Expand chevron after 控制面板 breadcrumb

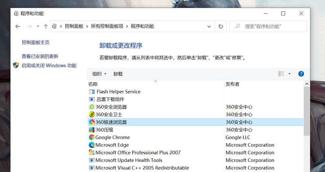tap(87, 26)
